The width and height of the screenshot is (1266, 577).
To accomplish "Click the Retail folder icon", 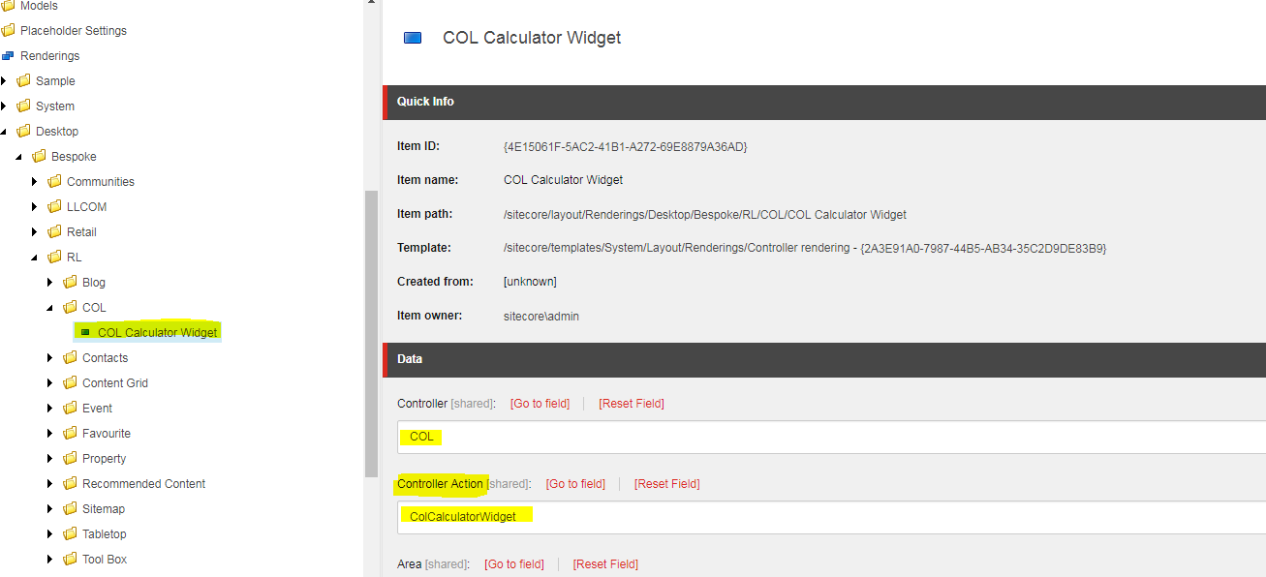I will pos(54,231).
